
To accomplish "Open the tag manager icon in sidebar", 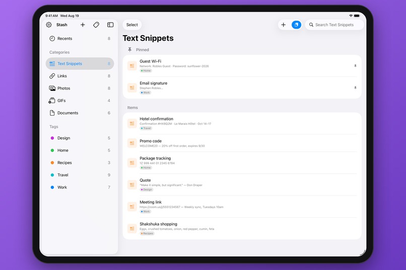I will 96,25.
